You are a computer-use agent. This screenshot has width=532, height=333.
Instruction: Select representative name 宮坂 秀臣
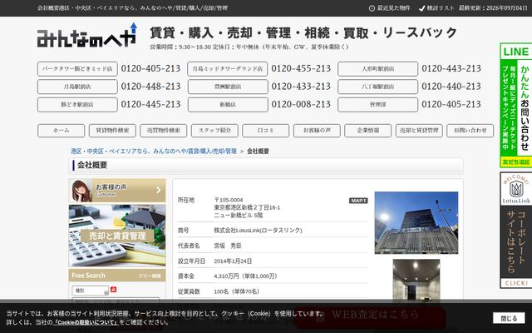pyautogui.click(x=228, y=246)
